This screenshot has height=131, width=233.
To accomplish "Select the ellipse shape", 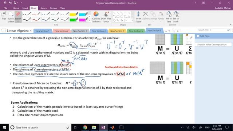I will tap(122, 17).
